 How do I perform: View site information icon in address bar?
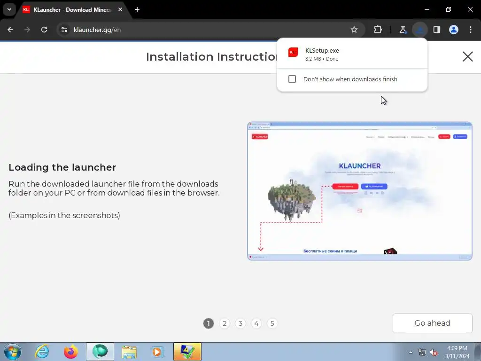[64, 30]
